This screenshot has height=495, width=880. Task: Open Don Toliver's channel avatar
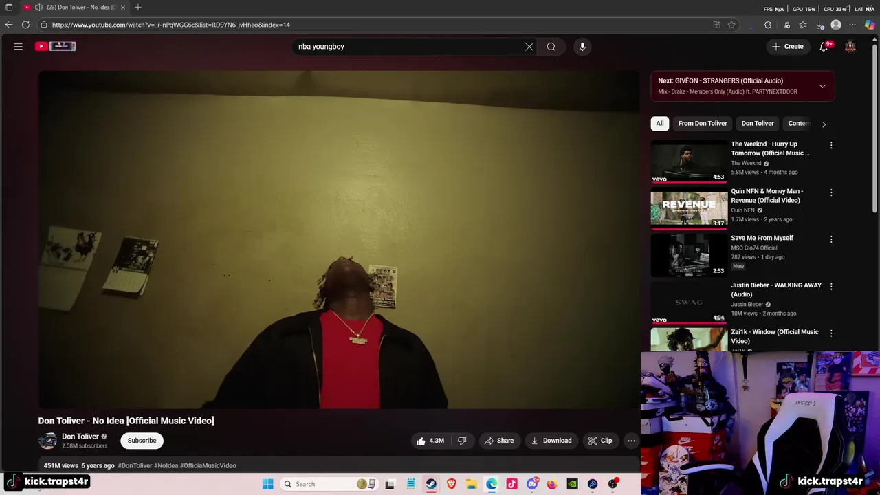[x=47, y=441]
